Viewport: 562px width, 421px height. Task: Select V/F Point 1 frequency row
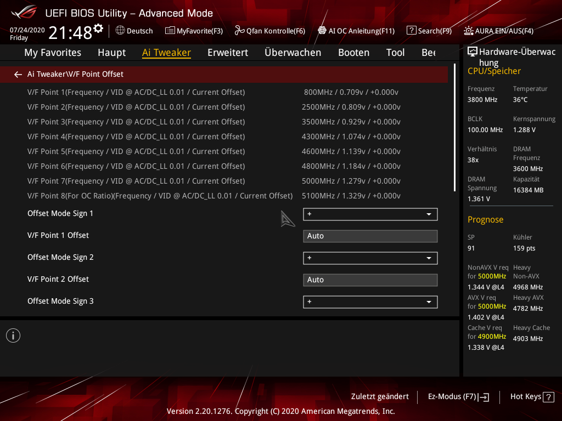(x=224, y=92)
